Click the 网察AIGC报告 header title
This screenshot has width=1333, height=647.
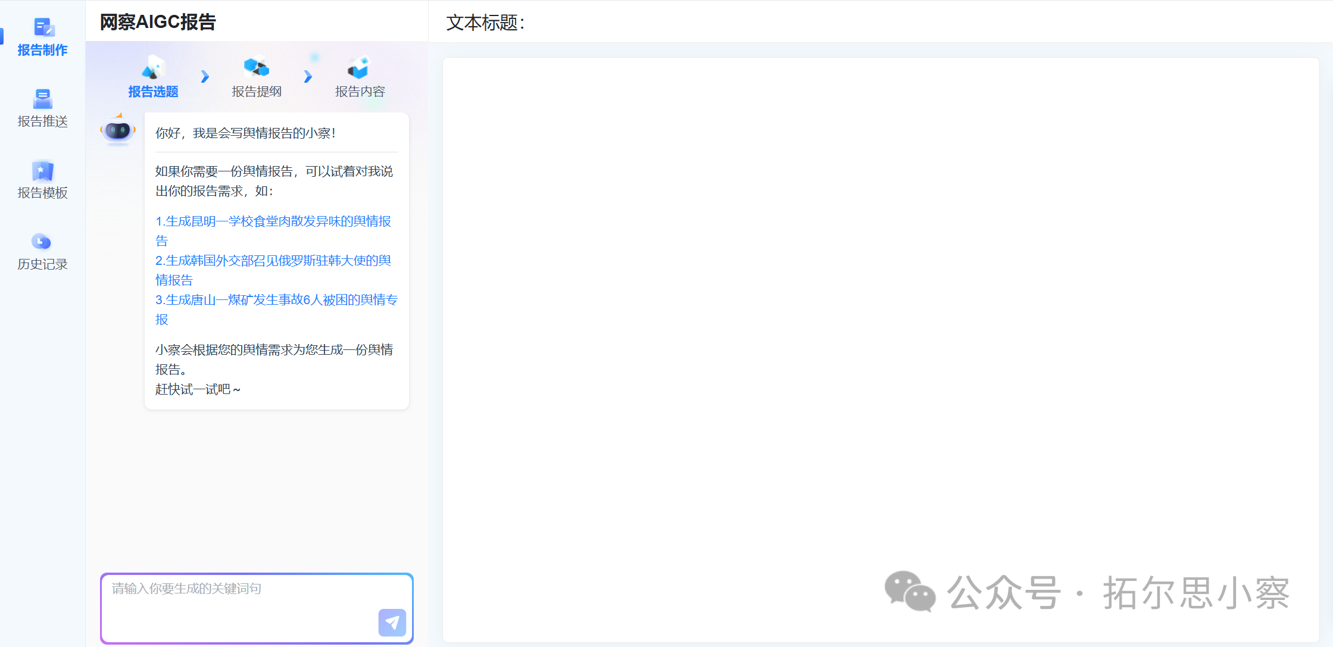(x=158, y=22)
